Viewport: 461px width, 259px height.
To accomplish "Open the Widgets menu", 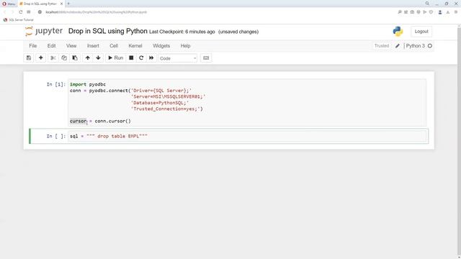I will [x=161, y=46].
